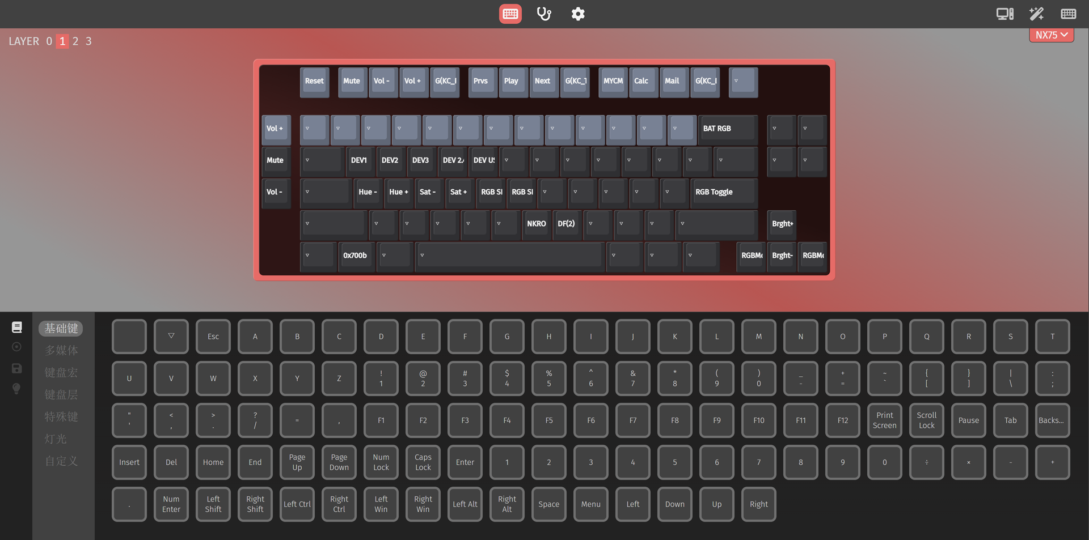Click the save disk icon in left sidebar
The image size is (1089, 540).
point(17,368)
